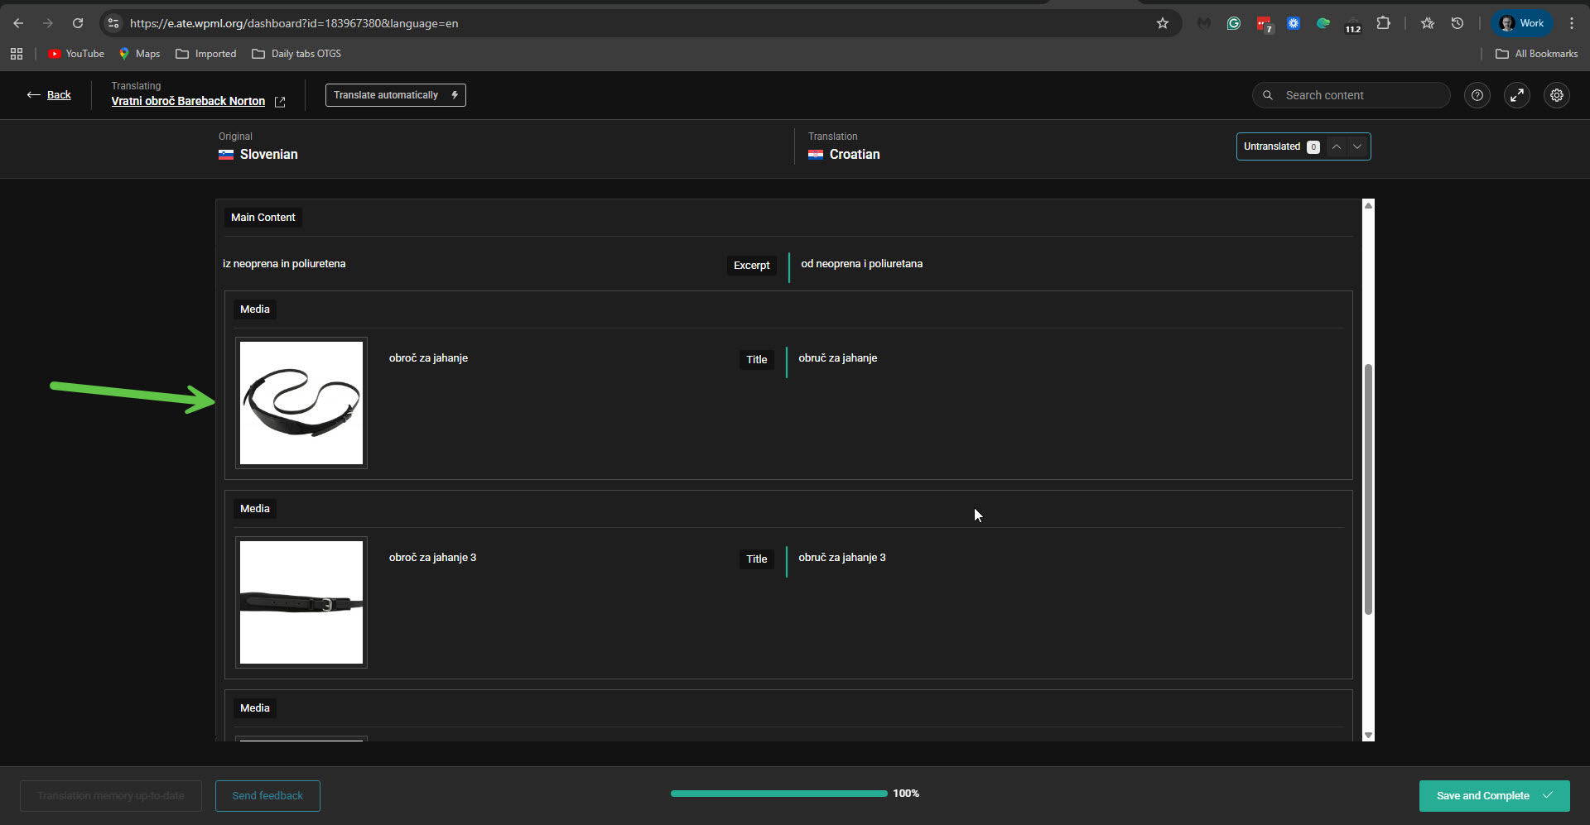Viewport: 1590px width, 825px height.
Task: Click Send feedback button
Action: (x=267, y=795)
